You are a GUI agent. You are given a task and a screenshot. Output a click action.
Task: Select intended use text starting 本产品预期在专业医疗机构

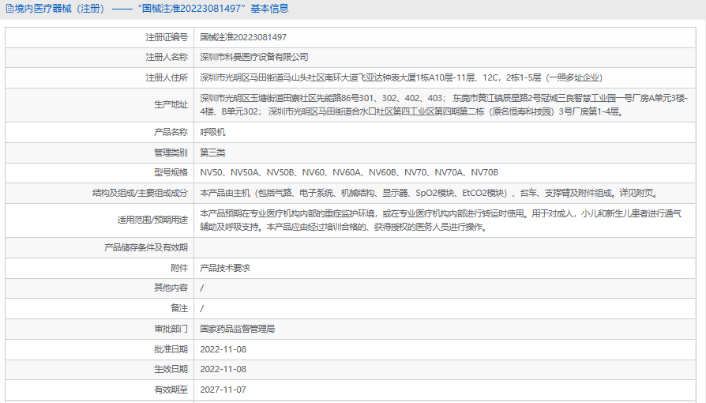click(x=441, y=220)
